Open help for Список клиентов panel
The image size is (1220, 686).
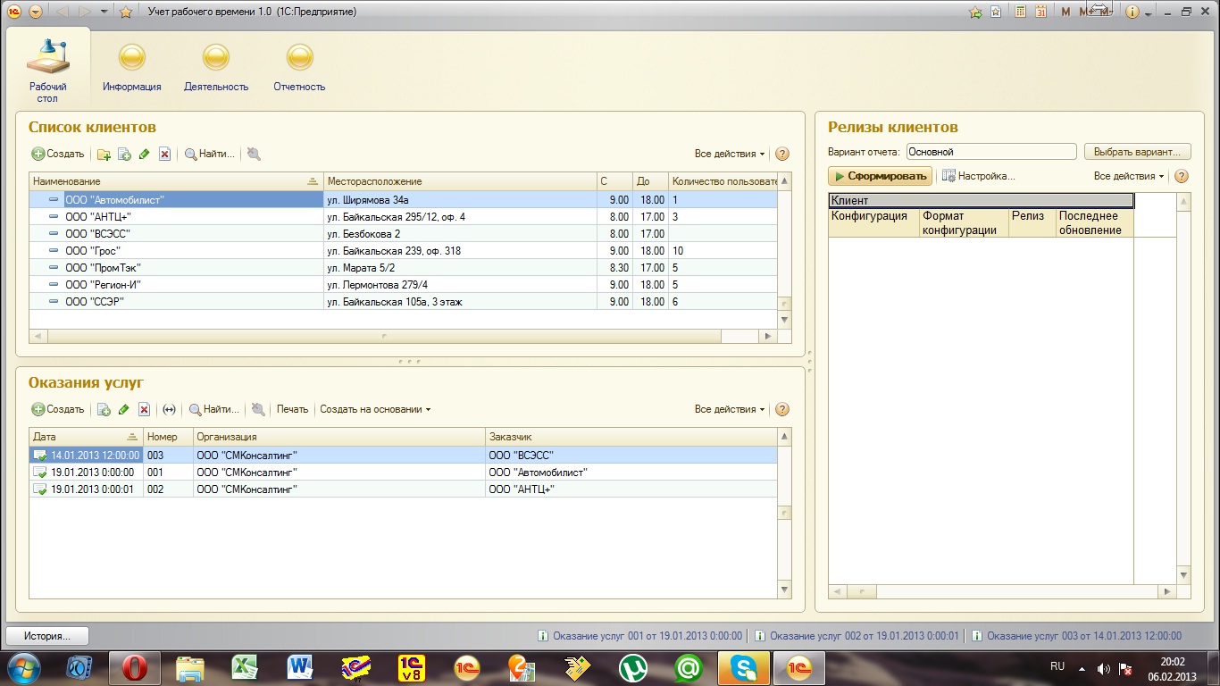(x=782, y=154)
